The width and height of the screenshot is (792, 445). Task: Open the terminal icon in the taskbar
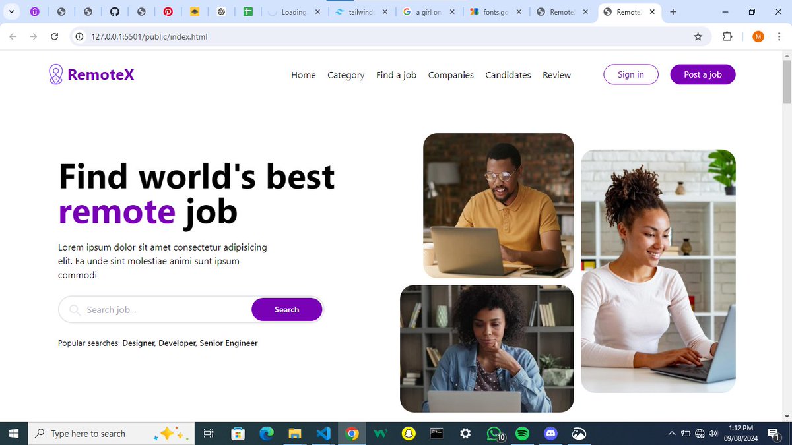[x=437, y=433]
